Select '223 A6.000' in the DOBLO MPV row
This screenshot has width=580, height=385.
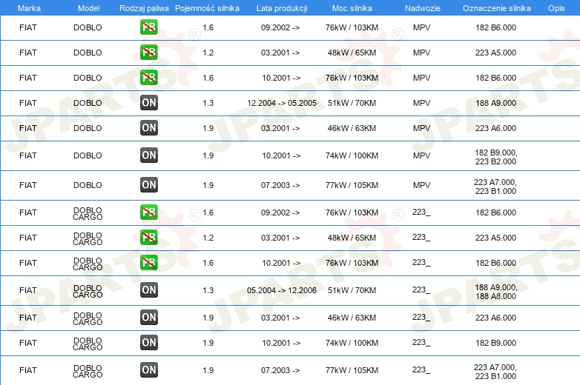point(495,128)
